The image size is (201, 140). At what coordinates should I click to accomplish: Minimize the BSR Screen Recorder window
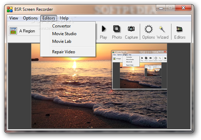point(161,8)
